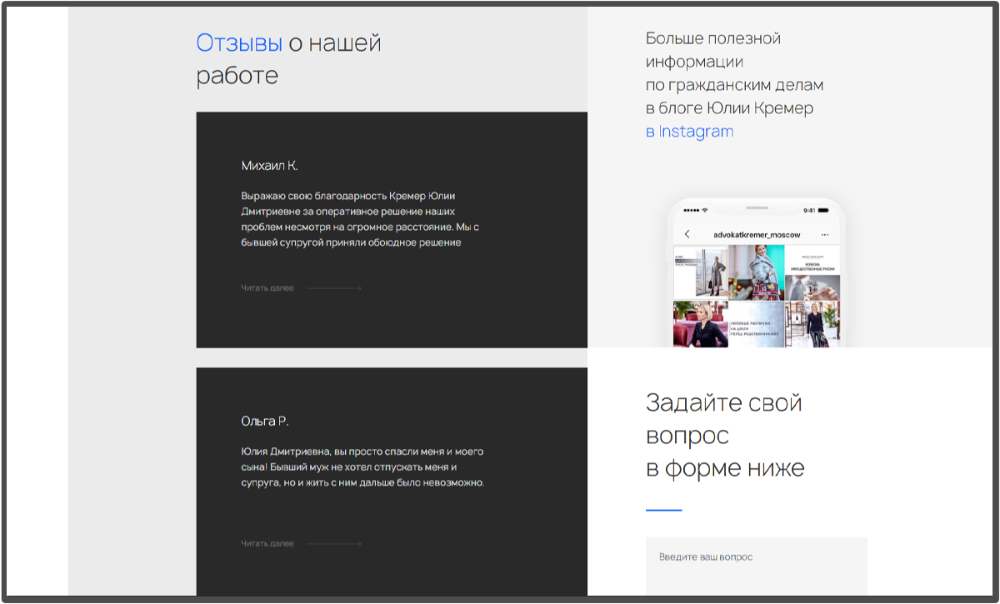The image size is (1000, 604).
Task: Click the blue word 'Отзывы' in the heading
Action: pos(239,42)
